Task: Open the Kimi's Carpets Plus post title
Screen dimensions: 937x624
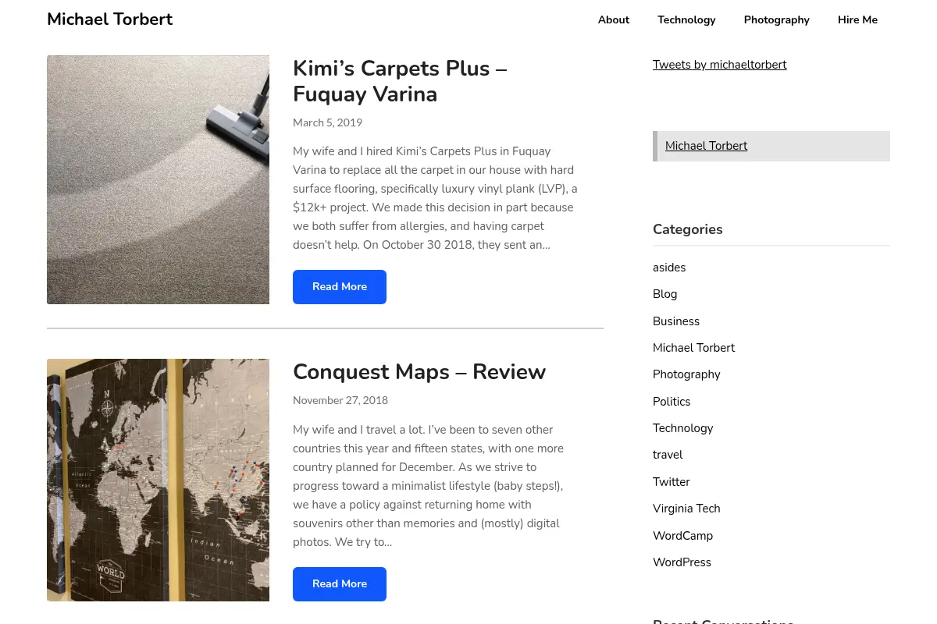Action: tap(400, 81)
